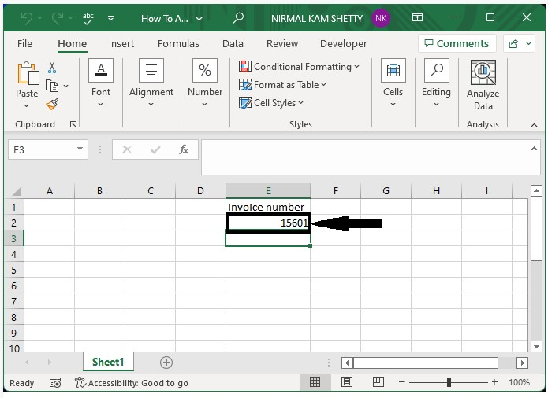Click the Undo arrow icon

pos(27,18)
